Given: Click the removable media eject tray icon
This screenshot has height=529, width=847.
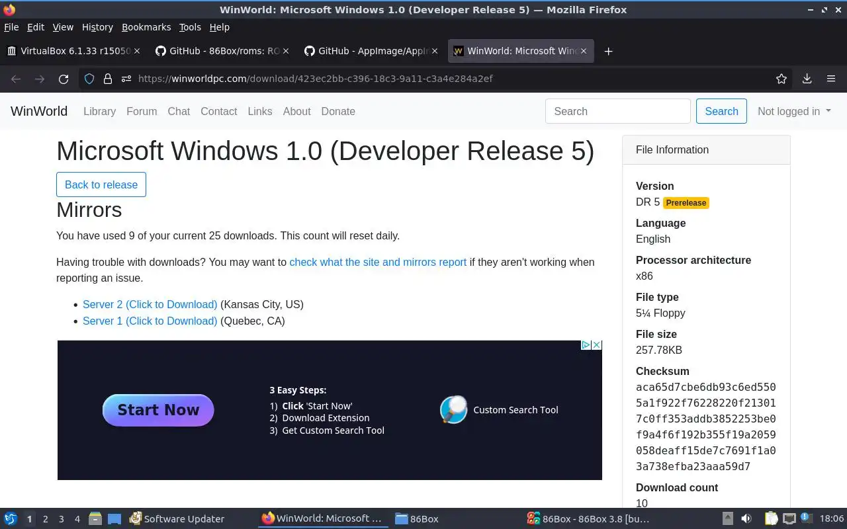Looking at the screenshot, I should [x=727, y=518].
